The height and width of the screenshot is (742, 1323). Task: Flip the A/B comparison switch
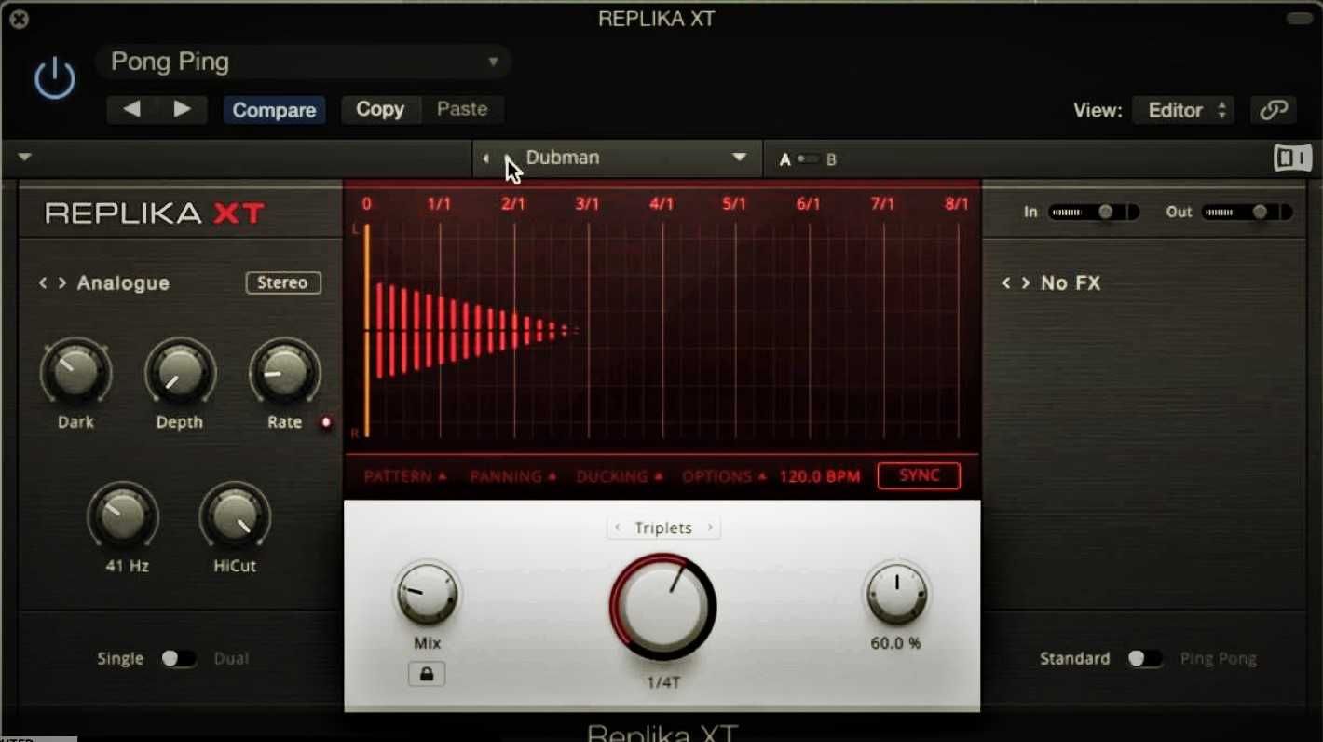808,159
